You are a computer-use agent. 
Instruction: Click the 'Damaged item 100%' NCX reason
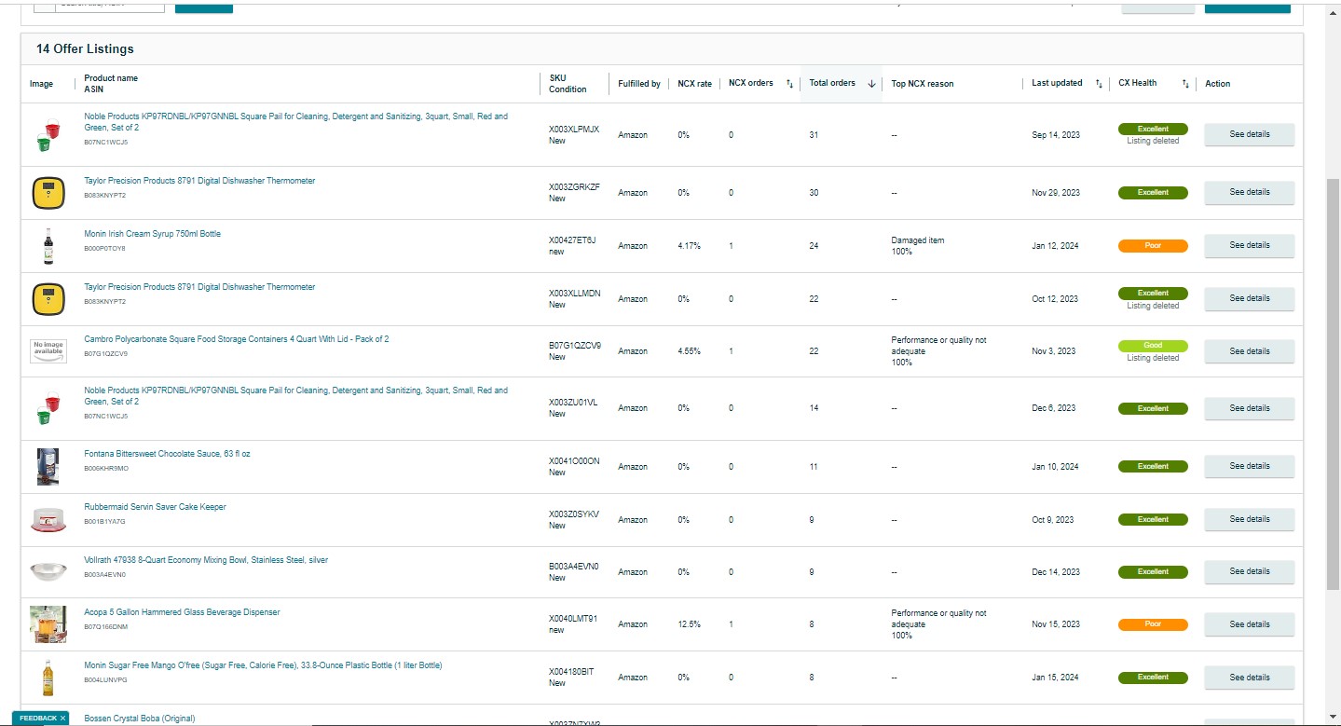point(917,246)
